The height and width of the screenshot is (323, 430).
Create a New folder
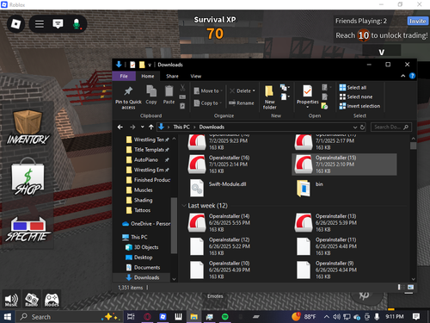269,97
